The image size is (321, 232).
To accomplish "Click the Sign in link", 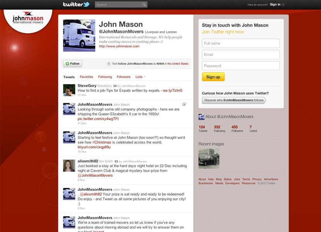I will [x=275, y=4].
